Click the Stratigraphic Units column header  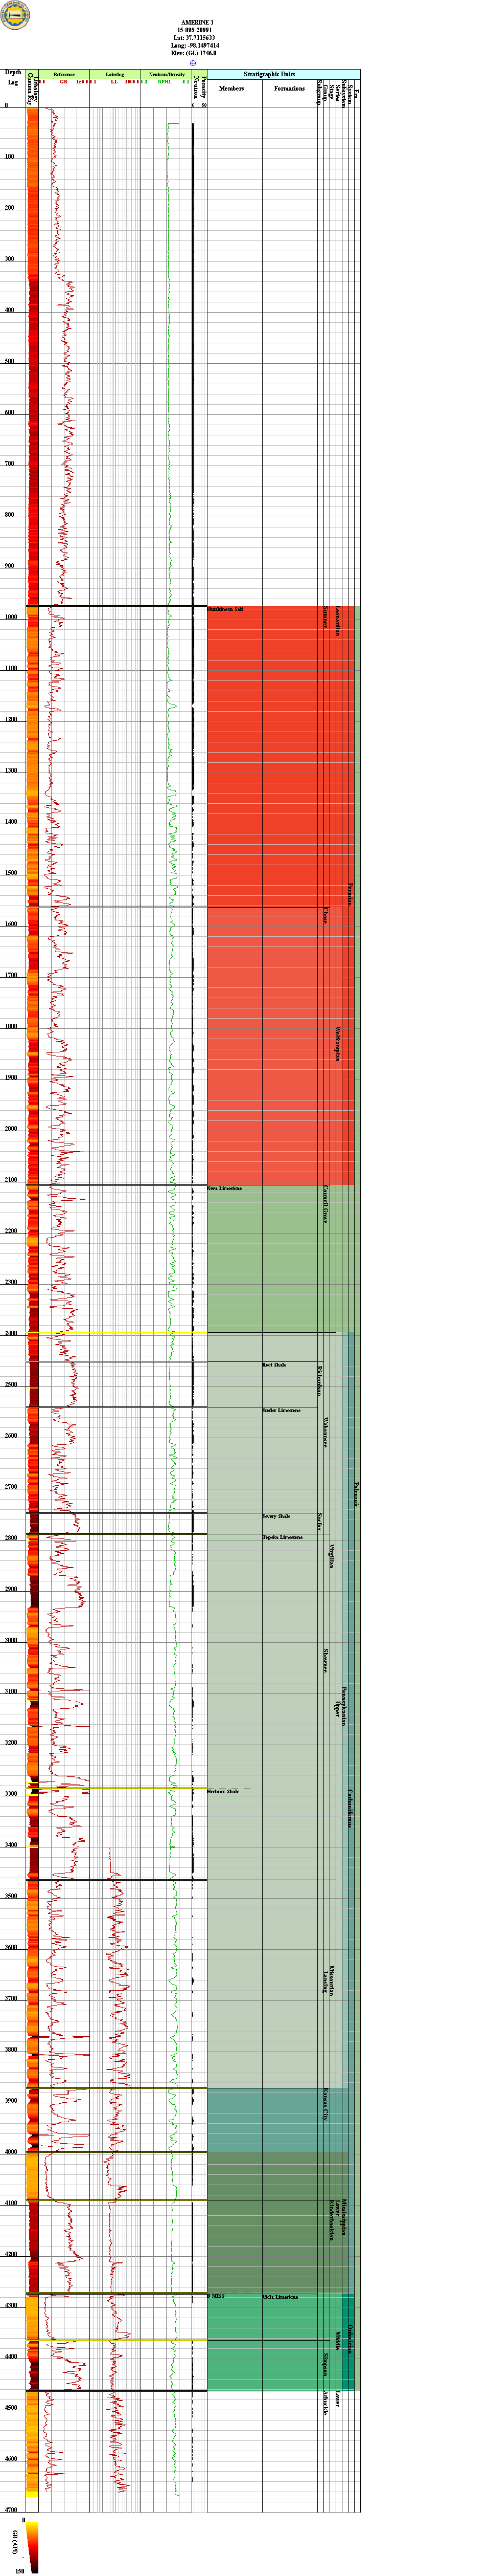click(268, 74)
